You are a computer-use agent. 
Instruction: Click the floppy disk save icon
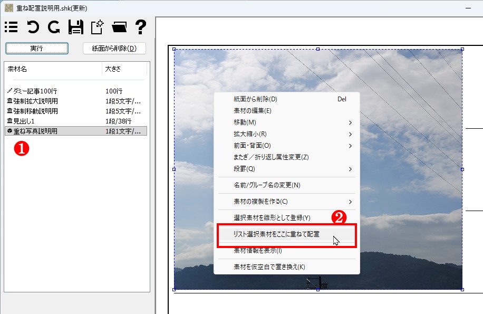(x=76, y=27)
